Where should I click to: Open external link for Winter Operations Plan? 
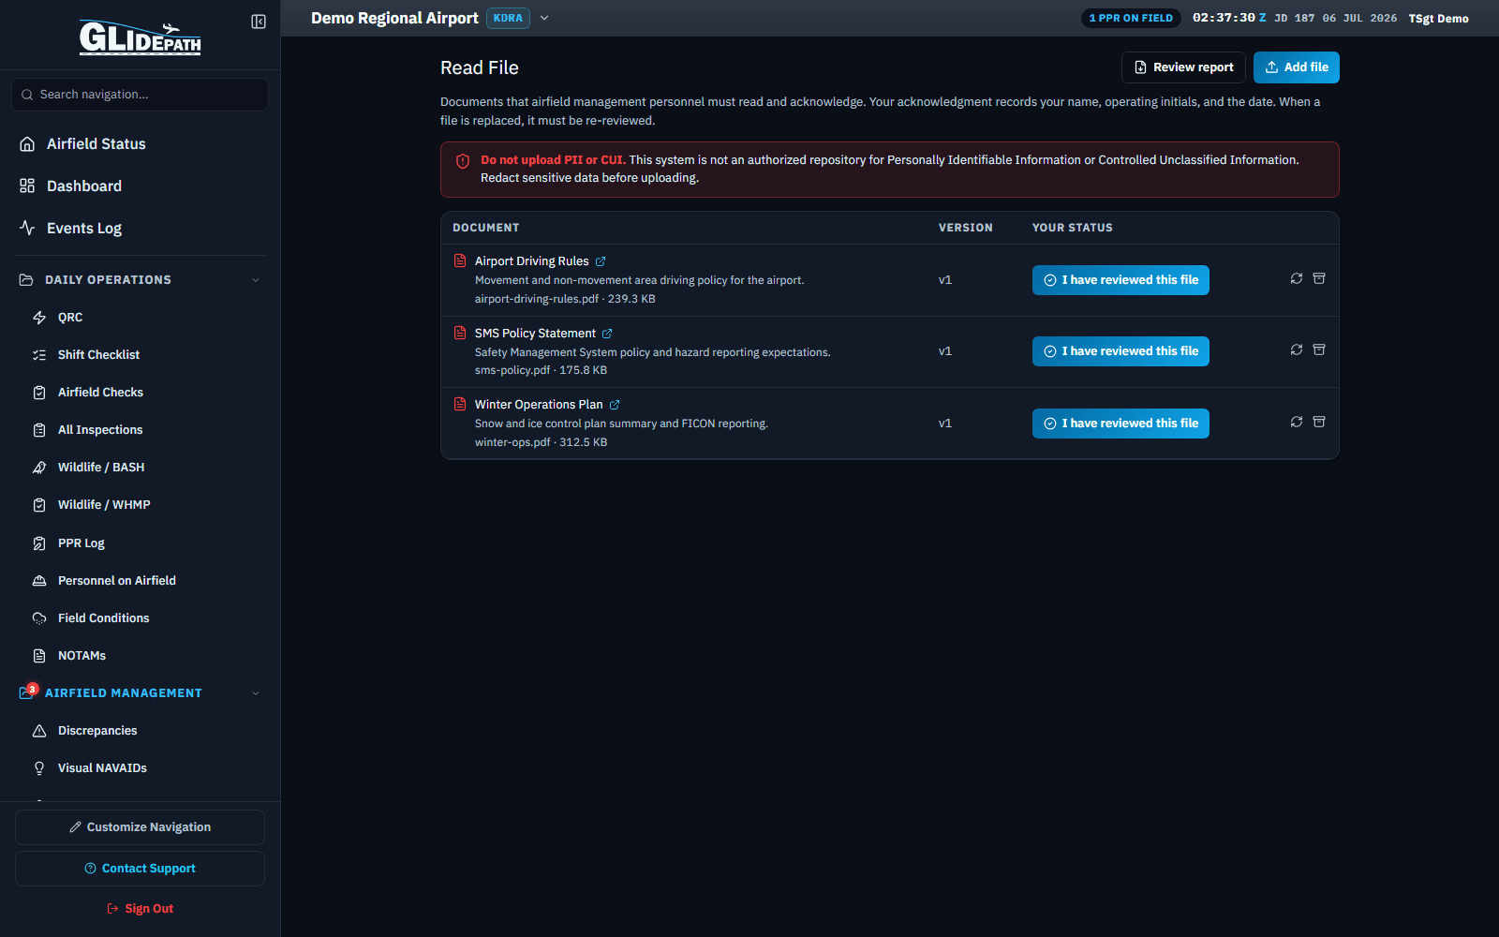[615, 405]
